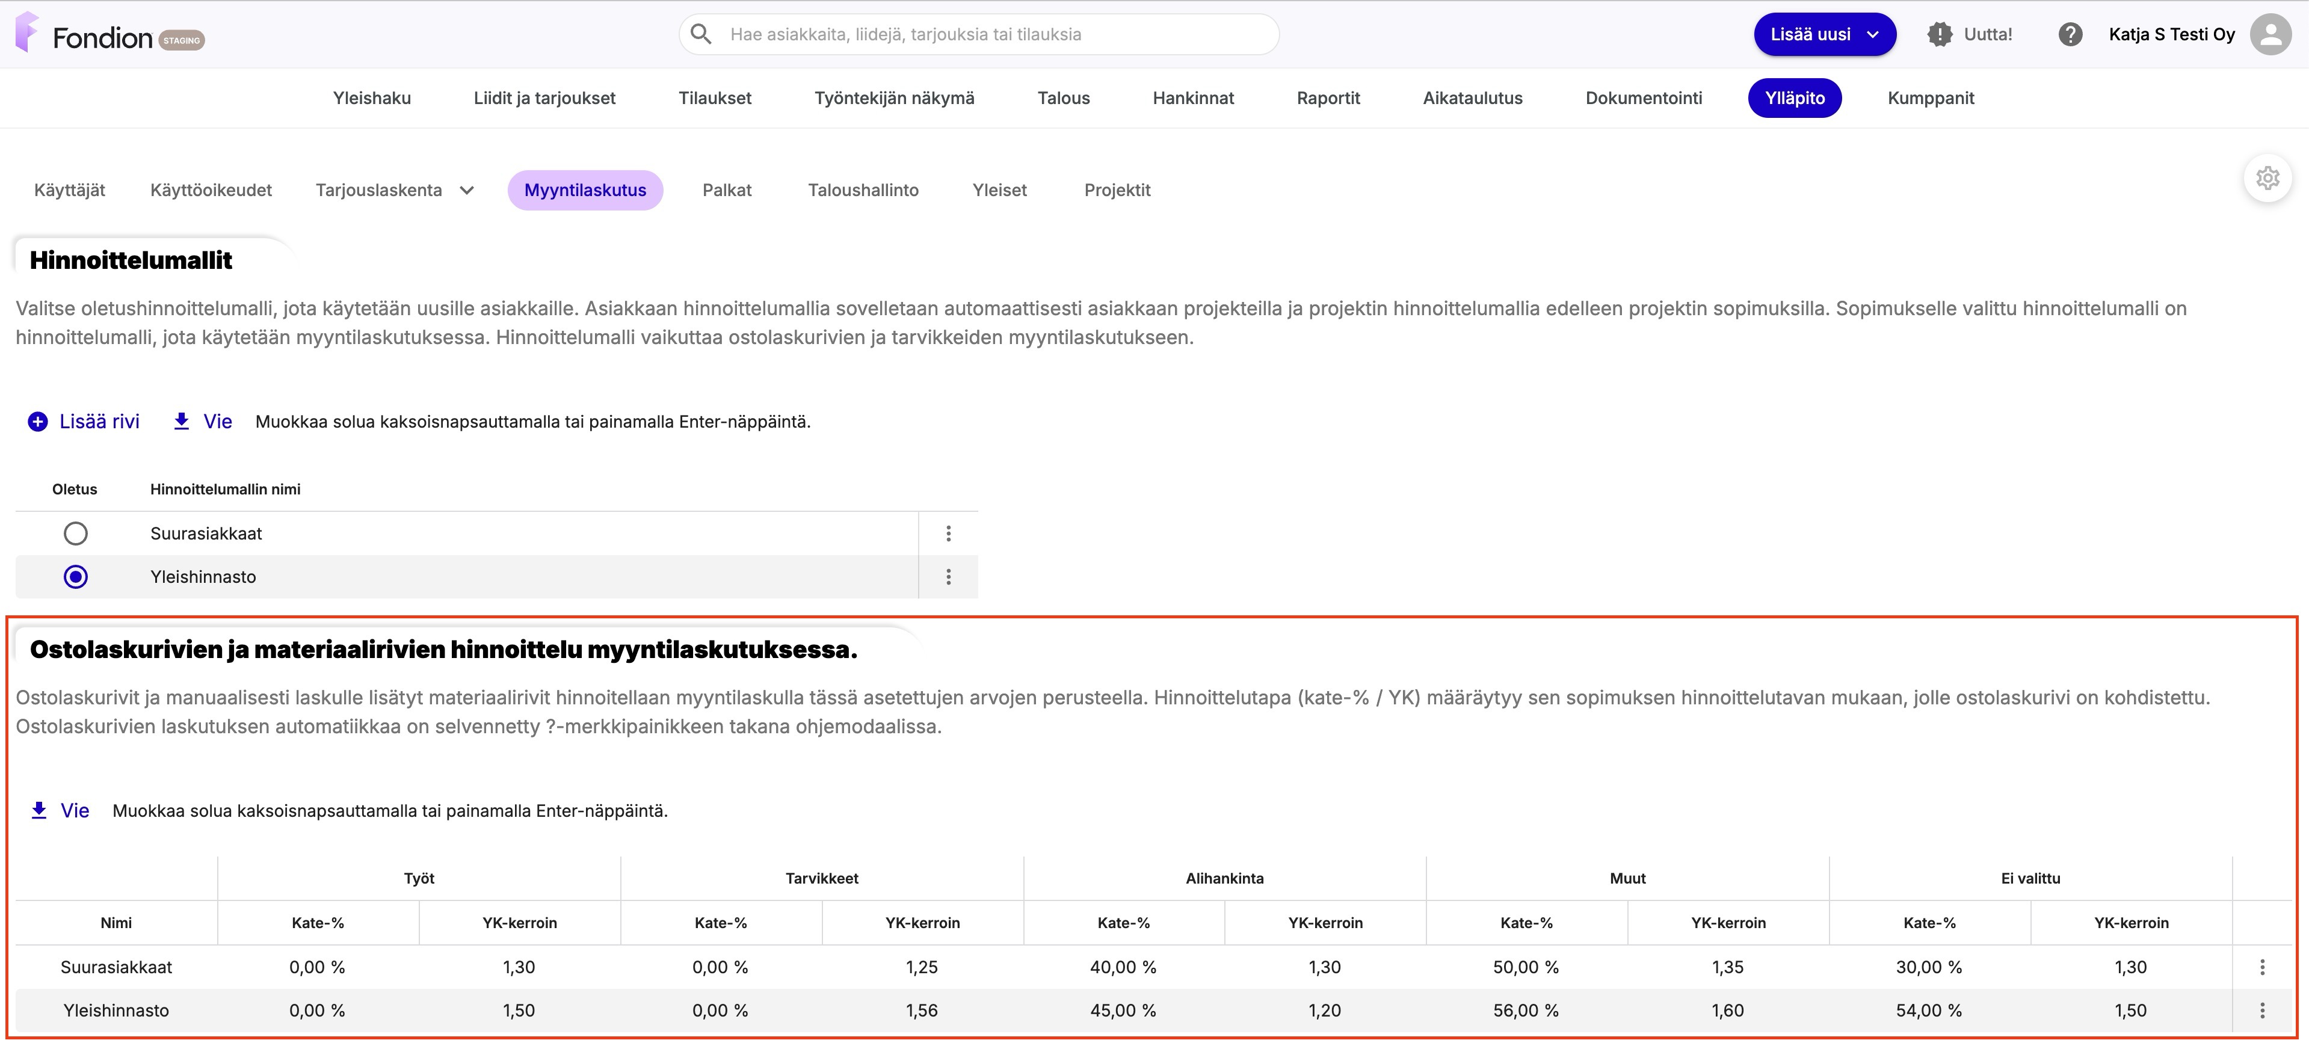Select Suurasiakkaat Ei valittu Kate-% 30,00 %

coord(1929,967)
